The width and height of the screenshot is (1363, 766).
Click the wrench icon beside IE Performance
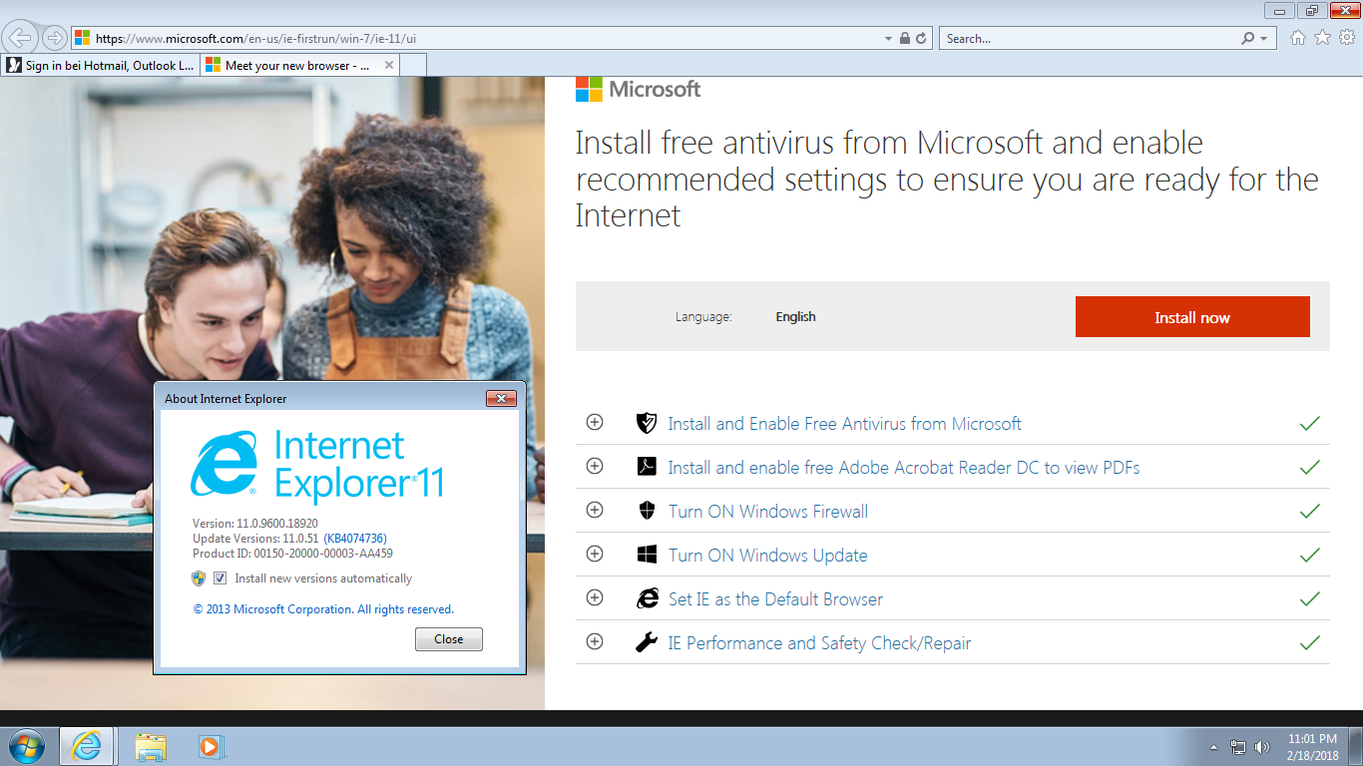coord(647,642)
